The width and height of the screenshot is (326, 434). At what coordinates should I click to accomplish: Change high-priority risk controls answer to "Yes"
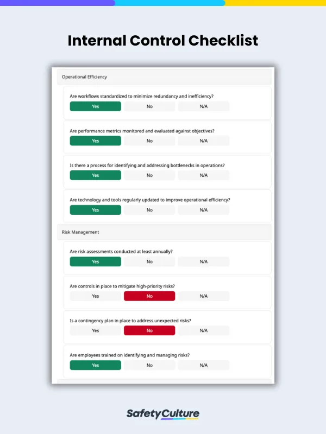[95, 296]
